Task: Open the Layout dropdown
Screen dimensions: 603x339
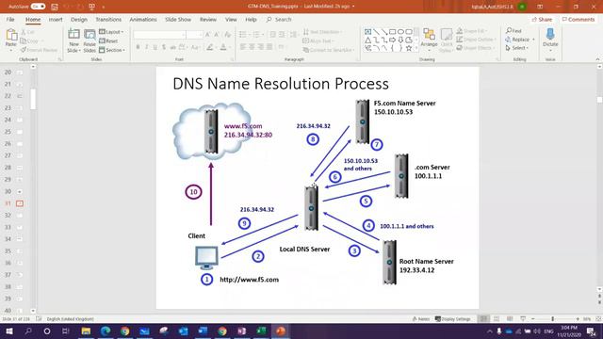Action: [x=111, y=32]
